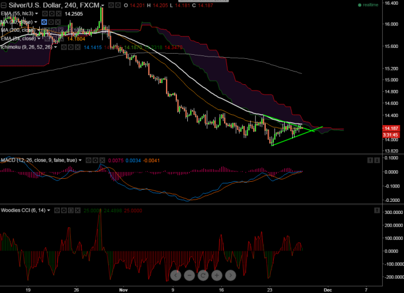This screenshot has width=404, height=293.
Task: Click the High price 14.205
Action: (x=160, y=5)
